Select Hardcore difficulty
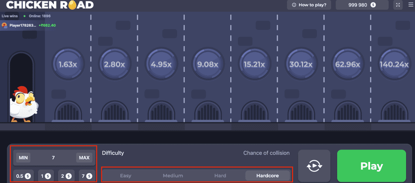This screenshot has width=415, height=183. pos(268,176)
